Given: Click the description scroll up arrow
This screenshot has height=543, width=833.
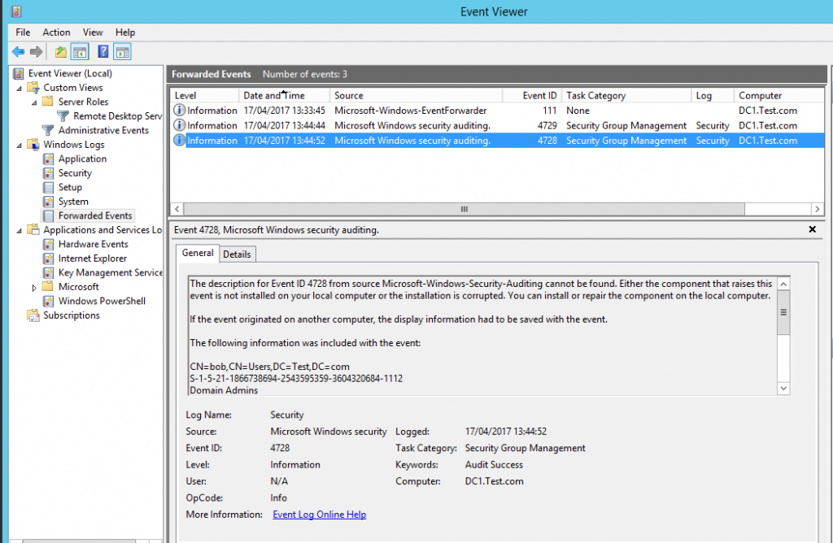Looking at the screenshot, I should [783, 284].
